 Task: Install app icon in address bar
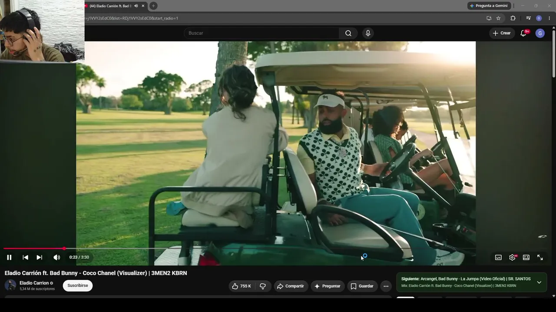click(489, 18)
